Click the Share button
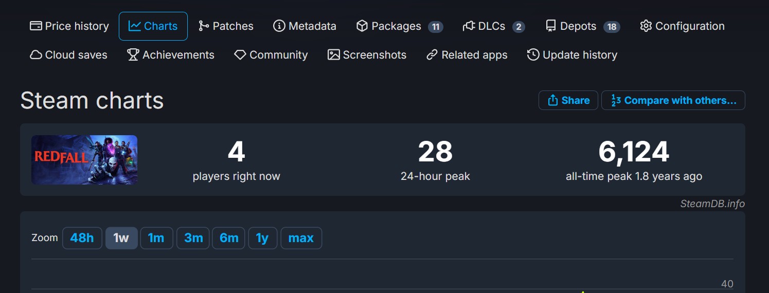 pyautogui.click(x=568, y=100)
